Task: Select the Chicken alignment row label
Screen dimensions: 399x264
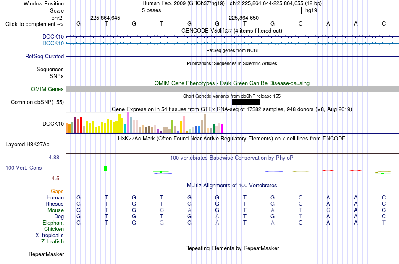Action: click(54, 229)
